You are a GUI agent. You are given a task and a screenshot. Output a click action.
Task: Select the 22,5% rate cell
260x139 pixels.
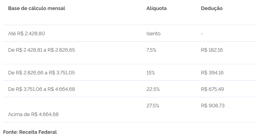pos(153,89)
